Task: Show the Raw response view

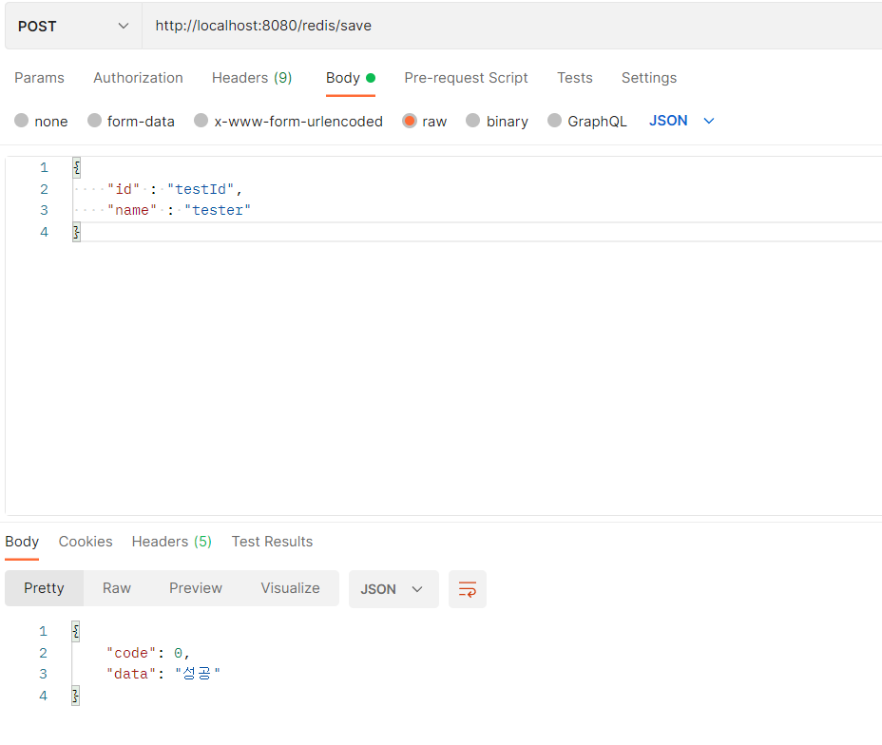Action: [x=116, y=588]
